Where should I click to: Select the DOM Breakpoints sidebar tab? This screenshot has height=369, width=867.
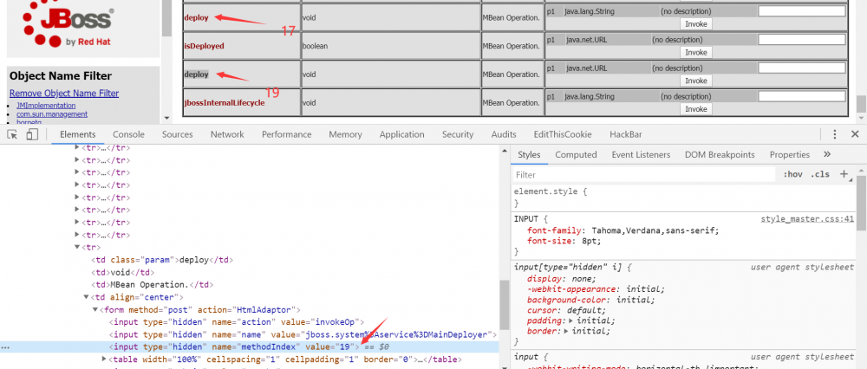(720, 155)
